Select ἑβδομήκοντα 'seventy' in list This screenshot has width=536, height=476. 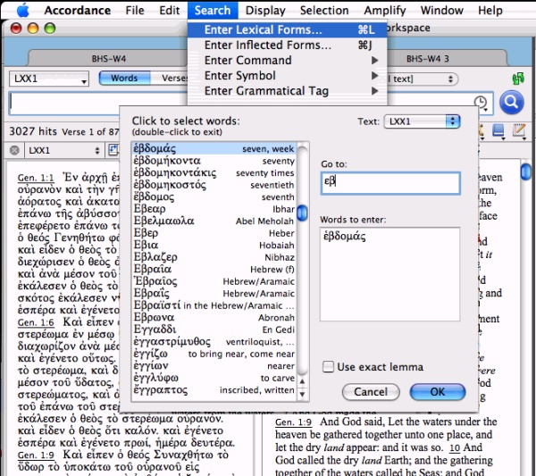pos(214,161)
